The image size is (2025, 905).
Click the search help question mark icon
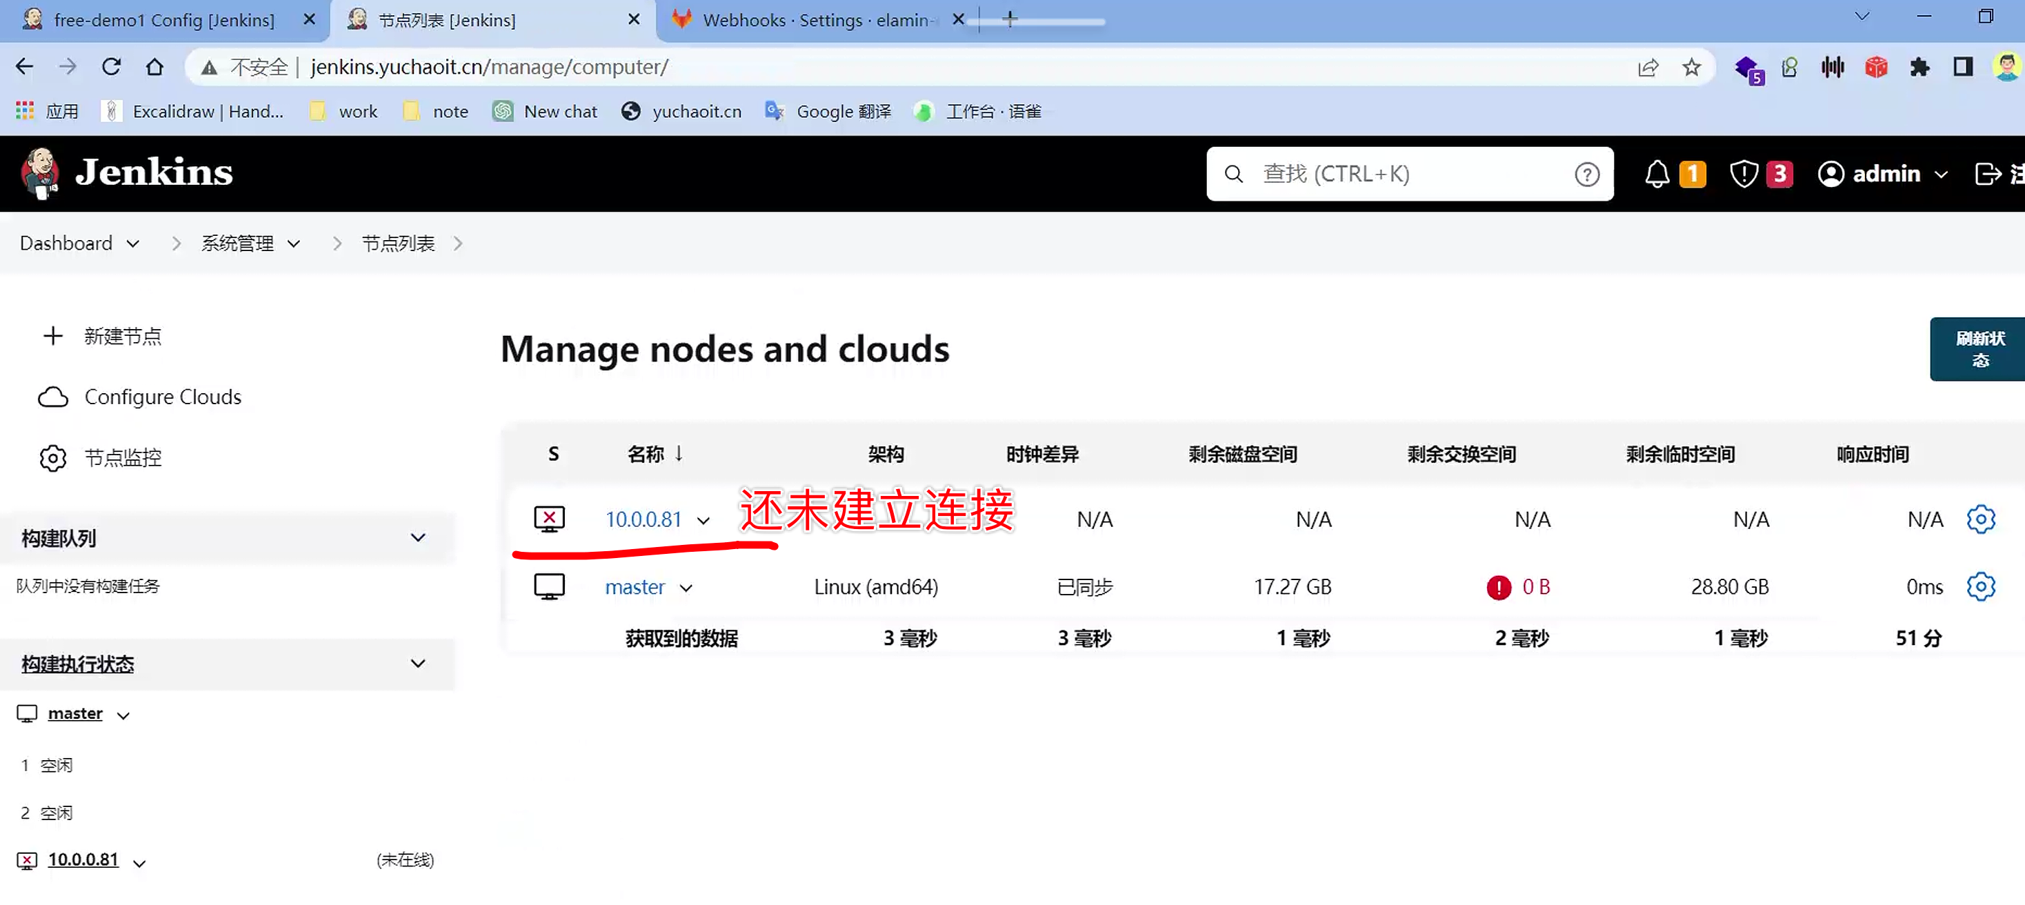tap(1586, 174)
